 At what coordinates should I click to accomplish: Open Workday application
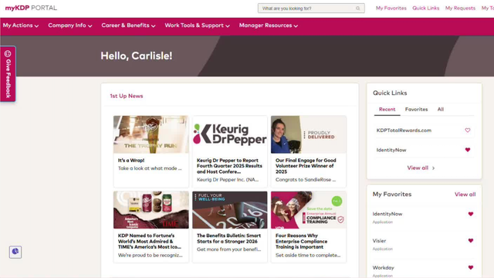click(x=383, y=268)
